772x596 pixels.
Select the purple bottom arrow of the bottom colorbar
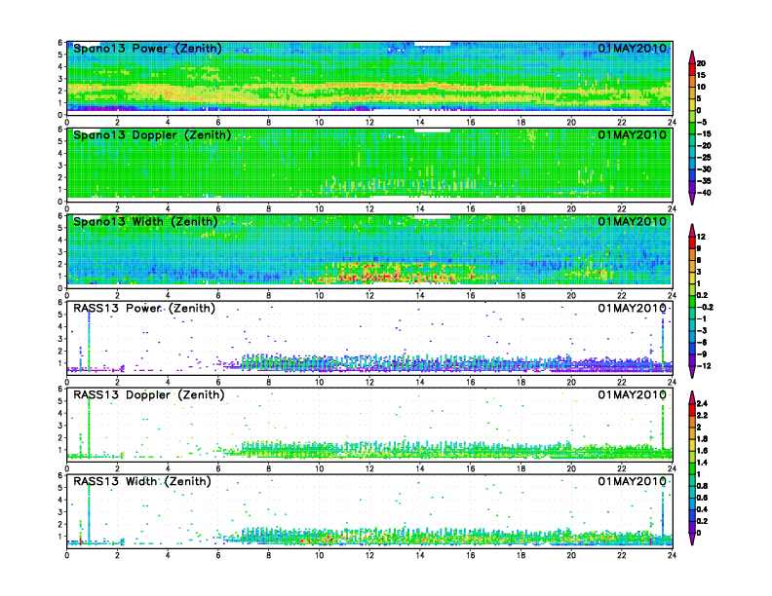coord(692,539)
